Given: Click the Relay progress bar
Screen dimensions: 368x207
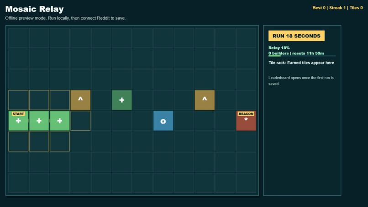Looking at the screenshot, I should [302, 56].
